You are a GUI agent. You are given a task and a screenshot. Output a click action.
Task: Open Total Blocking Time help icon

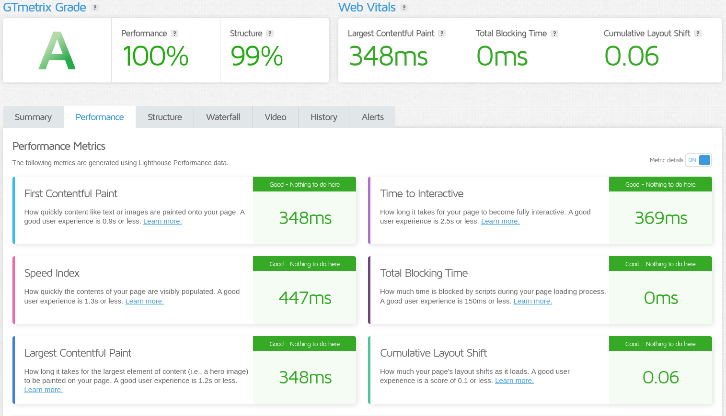tap(555, 34)
